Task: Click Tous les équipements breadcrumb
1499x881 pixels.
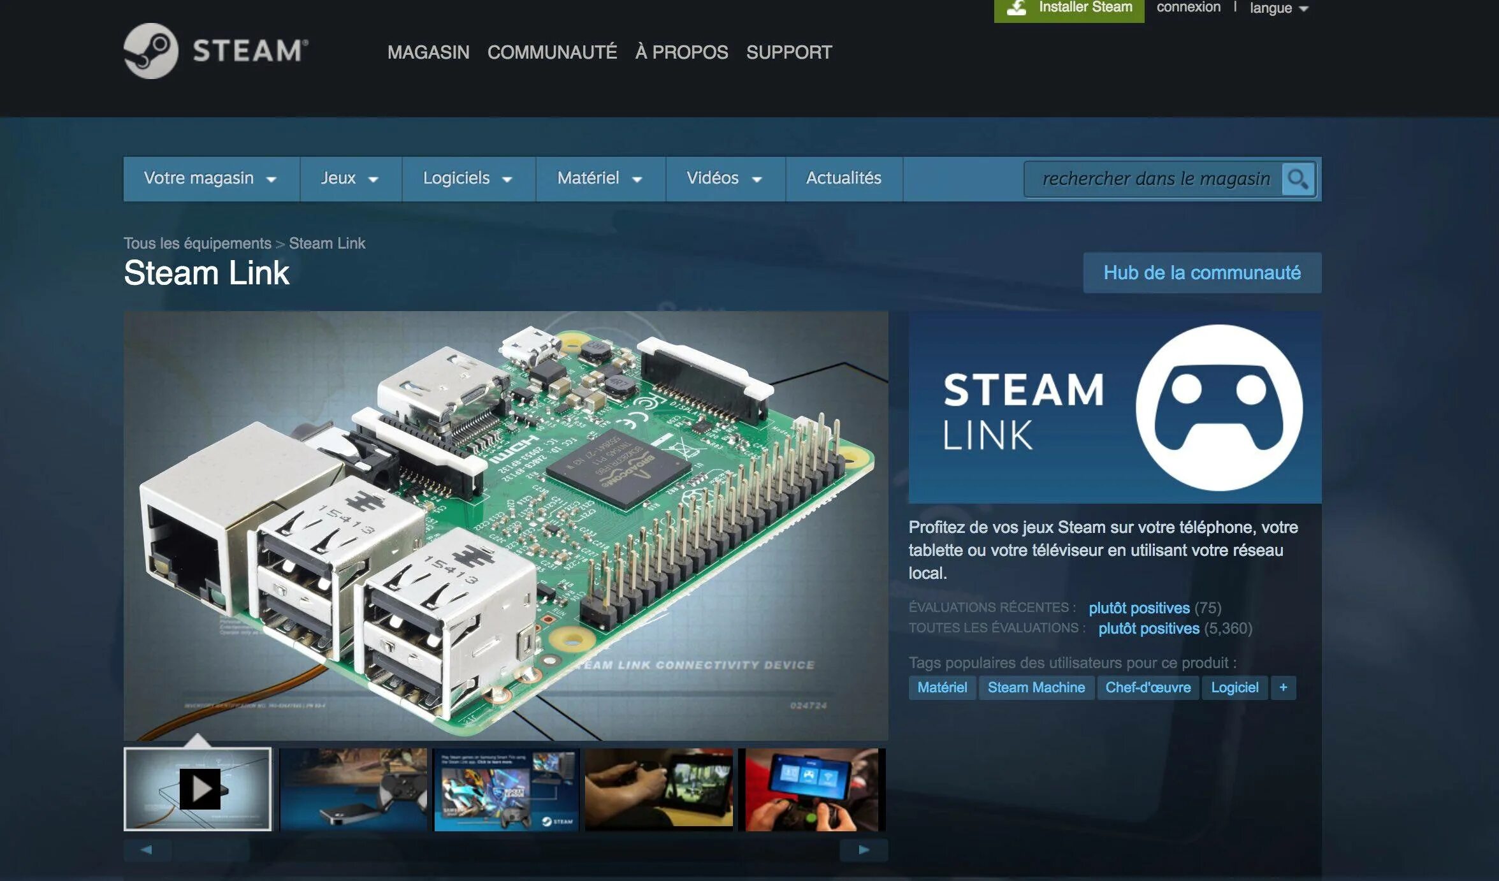Action: (198, 244)
